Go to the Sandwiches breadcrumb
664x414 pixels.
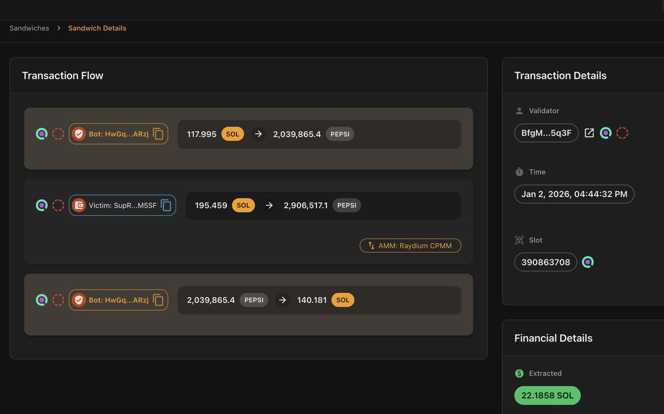(29, 28)
